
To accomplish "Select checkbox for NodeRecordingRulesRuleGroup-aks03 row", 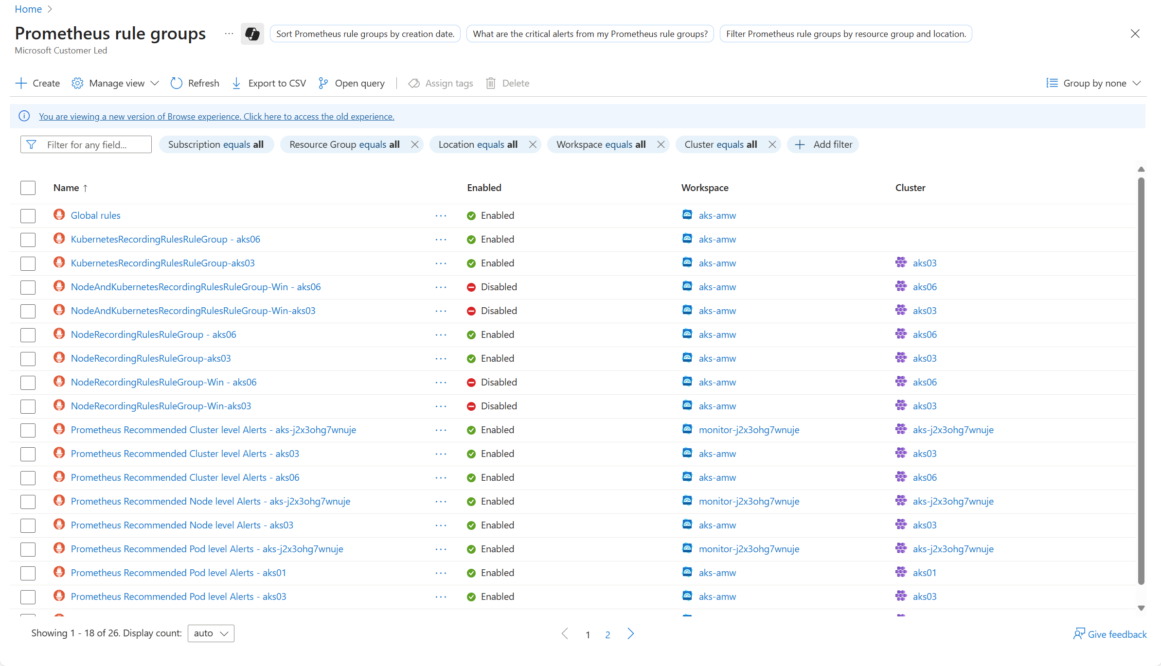I will [28, 359].
